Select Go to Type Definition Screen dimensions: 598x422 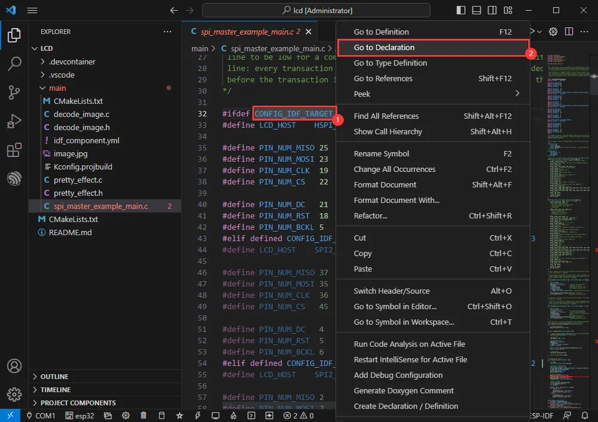[390, 62]
